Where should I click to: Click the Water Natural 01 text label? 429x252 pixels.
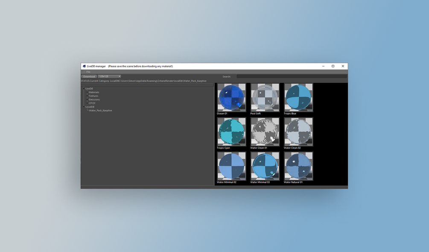tap(293, 182)
